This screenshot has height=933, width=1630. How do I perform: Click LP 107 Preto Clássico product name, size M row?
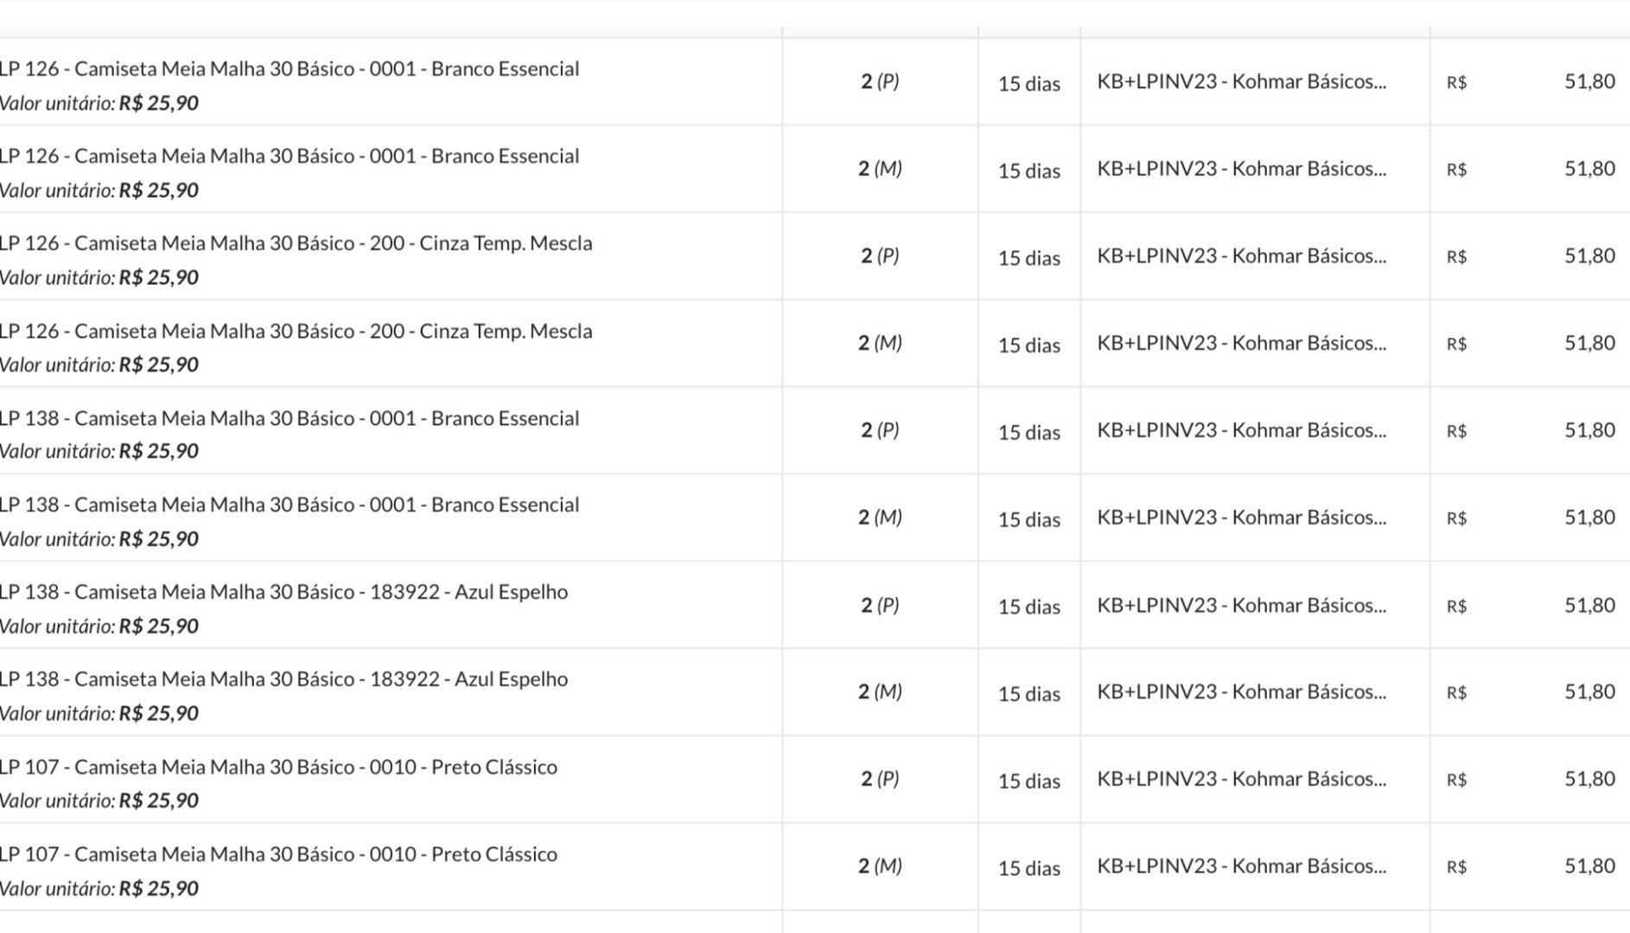(278, 854)
